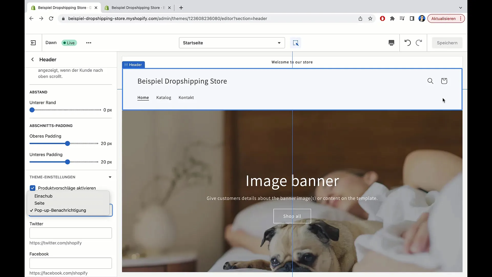Viewport: 492px width, 277px height.
Task: Toggle Produktvorschläge aktivieren checkbox
Action: [x=33, y=188]
